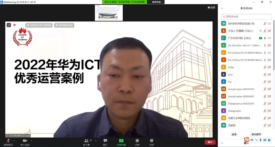Image resolution: width=275 pixels, height=147 pixels.
Task: Open the Reactions emoji icon
Action: pyautogui.click(x=152, y=140)
